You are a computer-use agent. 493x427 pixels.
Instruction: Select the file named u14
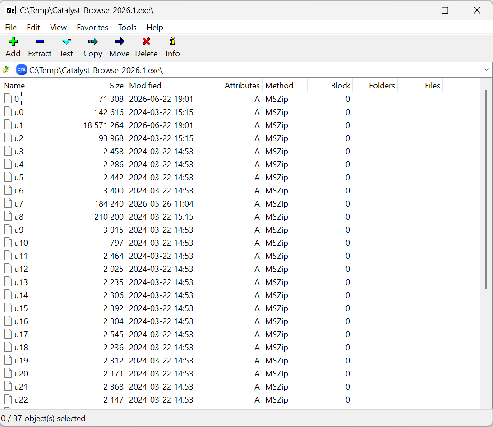(21, 295)
